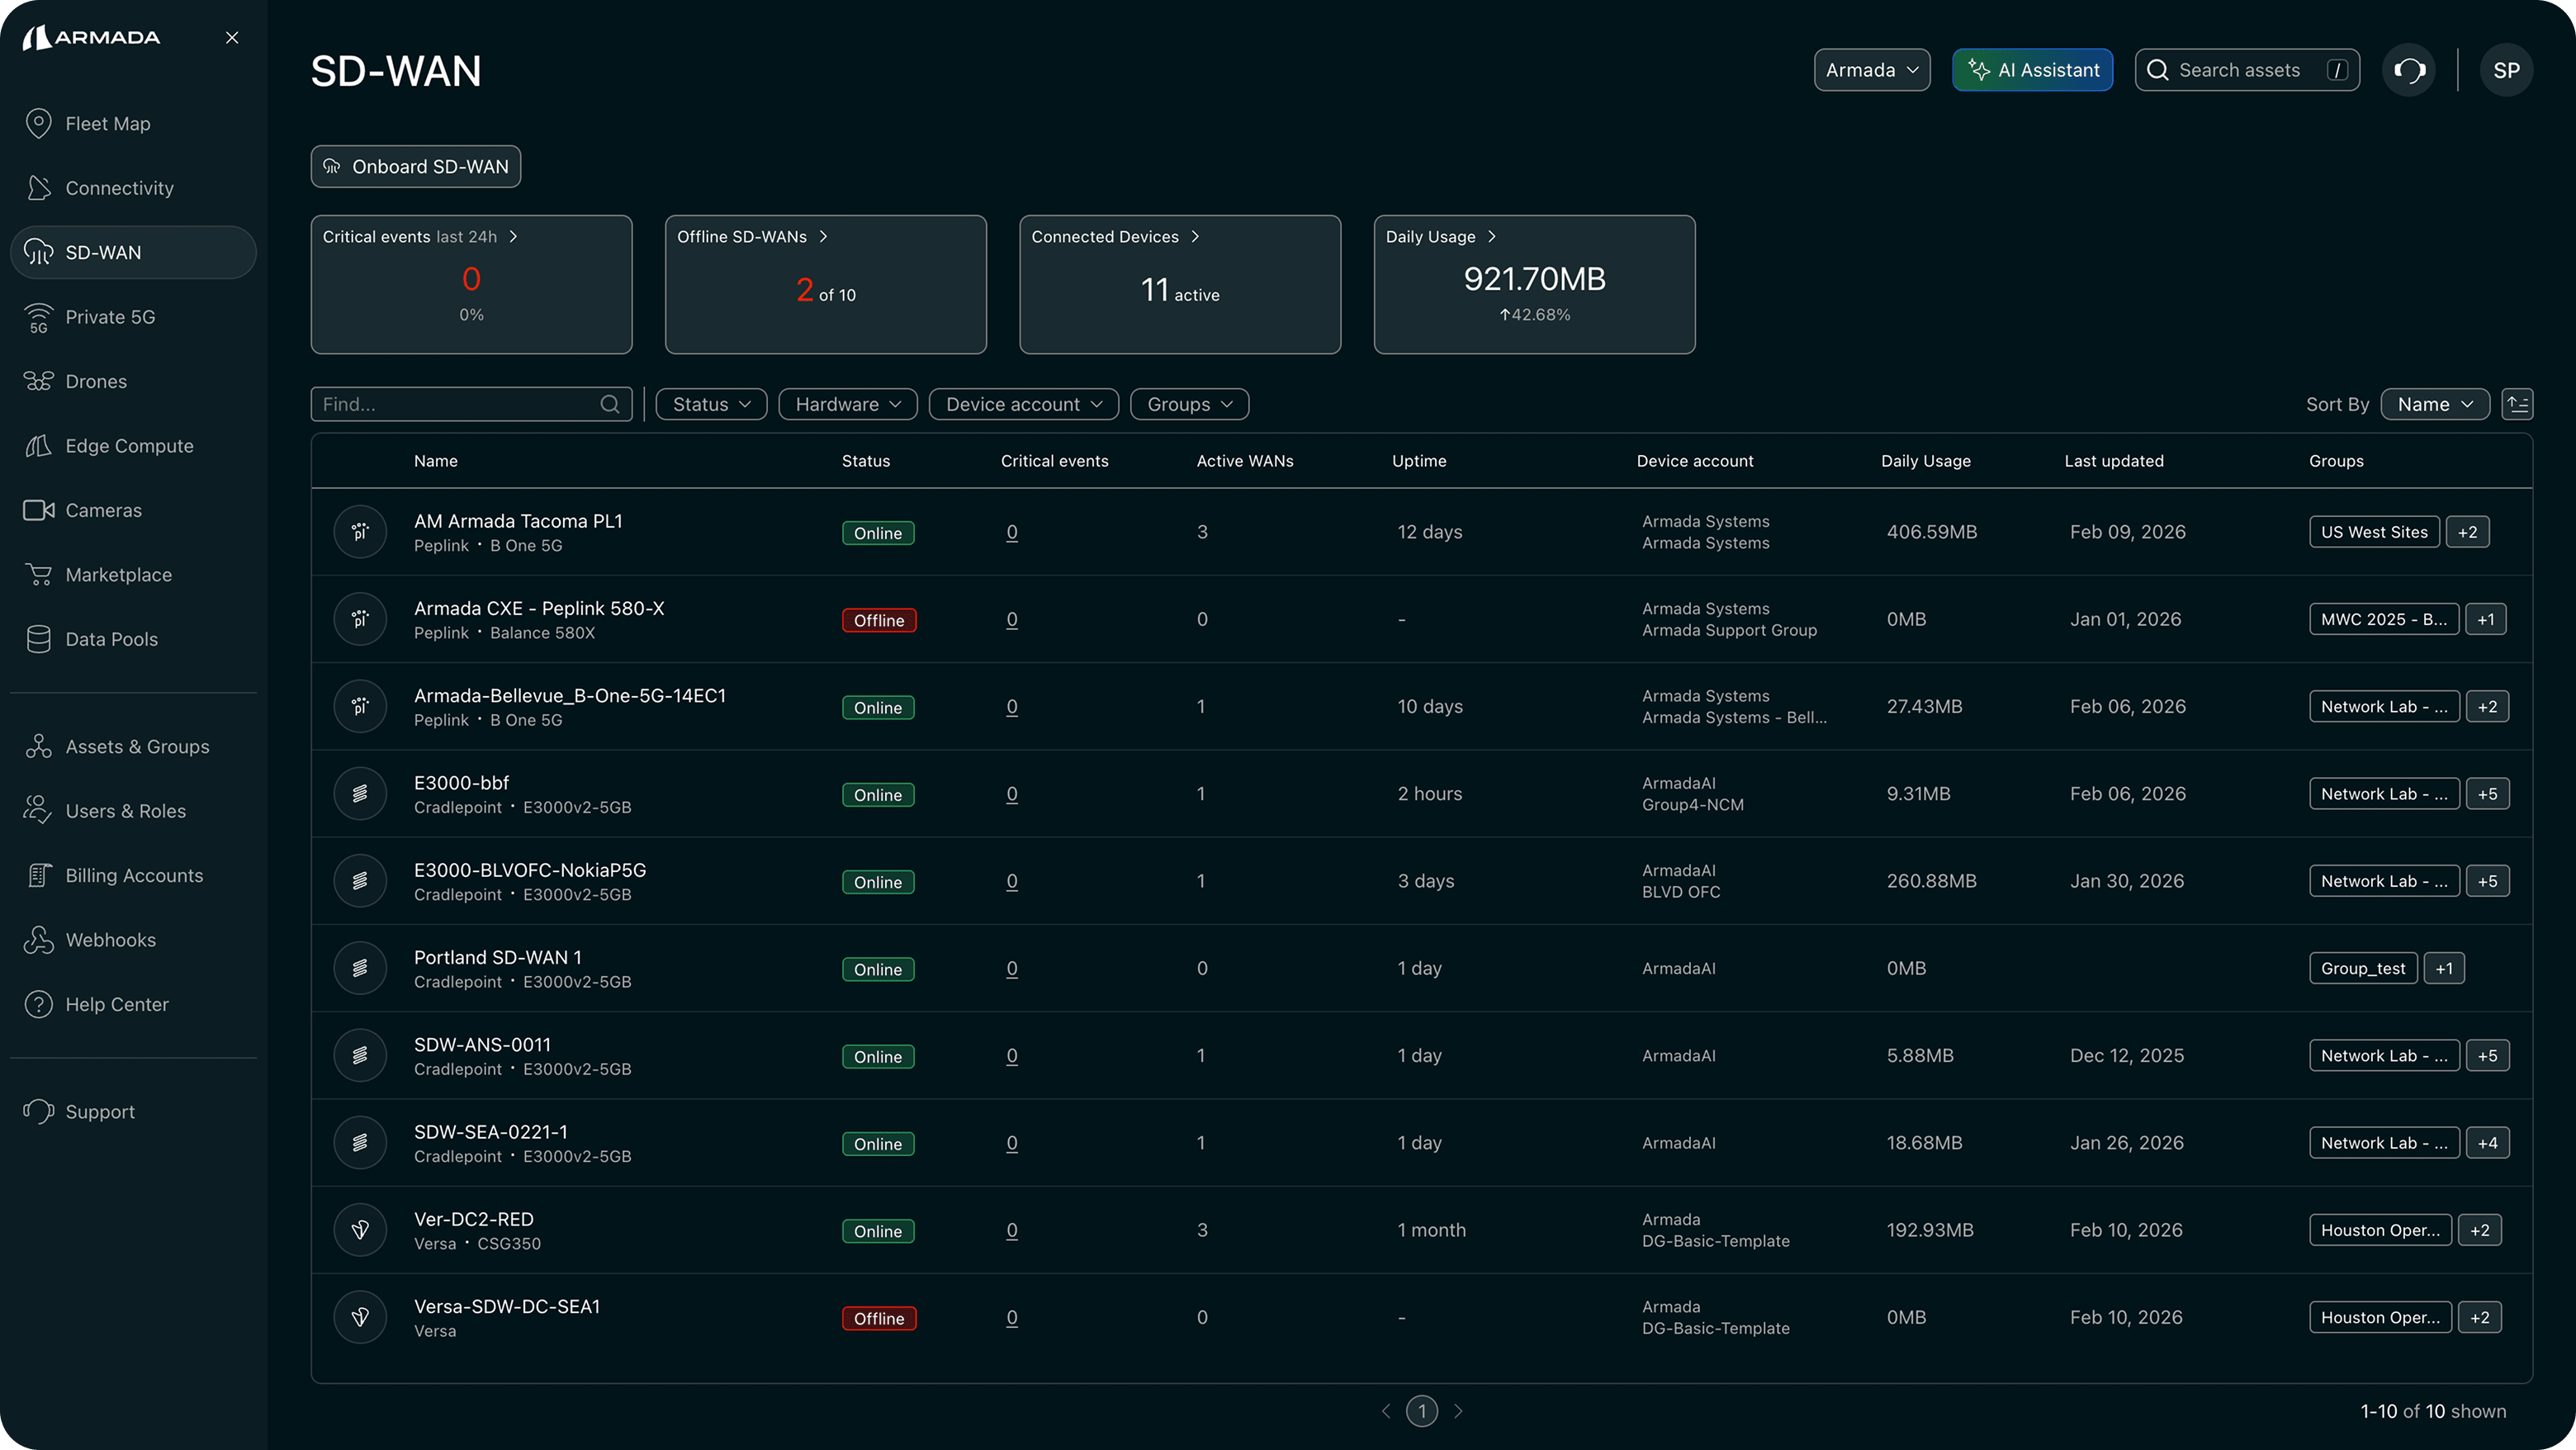Go to Private 5G in the sidebar
The width and height of the screenshot is (2576, 1450).
click(110, 317)
